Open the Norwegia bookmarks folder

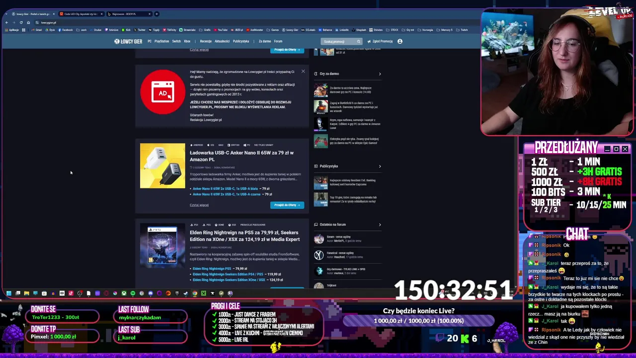tap(425, 30)
